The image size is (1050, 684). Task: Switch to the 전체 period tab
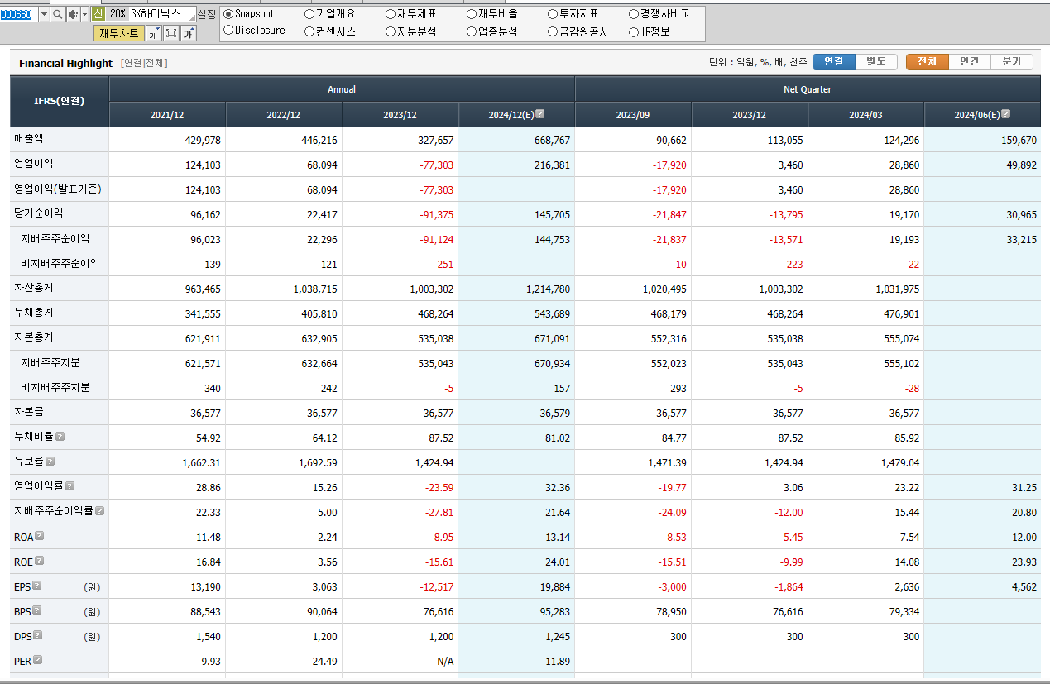(x=927, y=62)
